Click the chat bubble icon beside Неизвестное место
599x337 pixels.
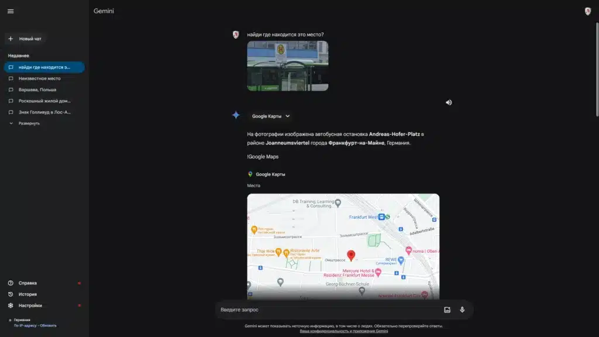[x=11, y=78]
